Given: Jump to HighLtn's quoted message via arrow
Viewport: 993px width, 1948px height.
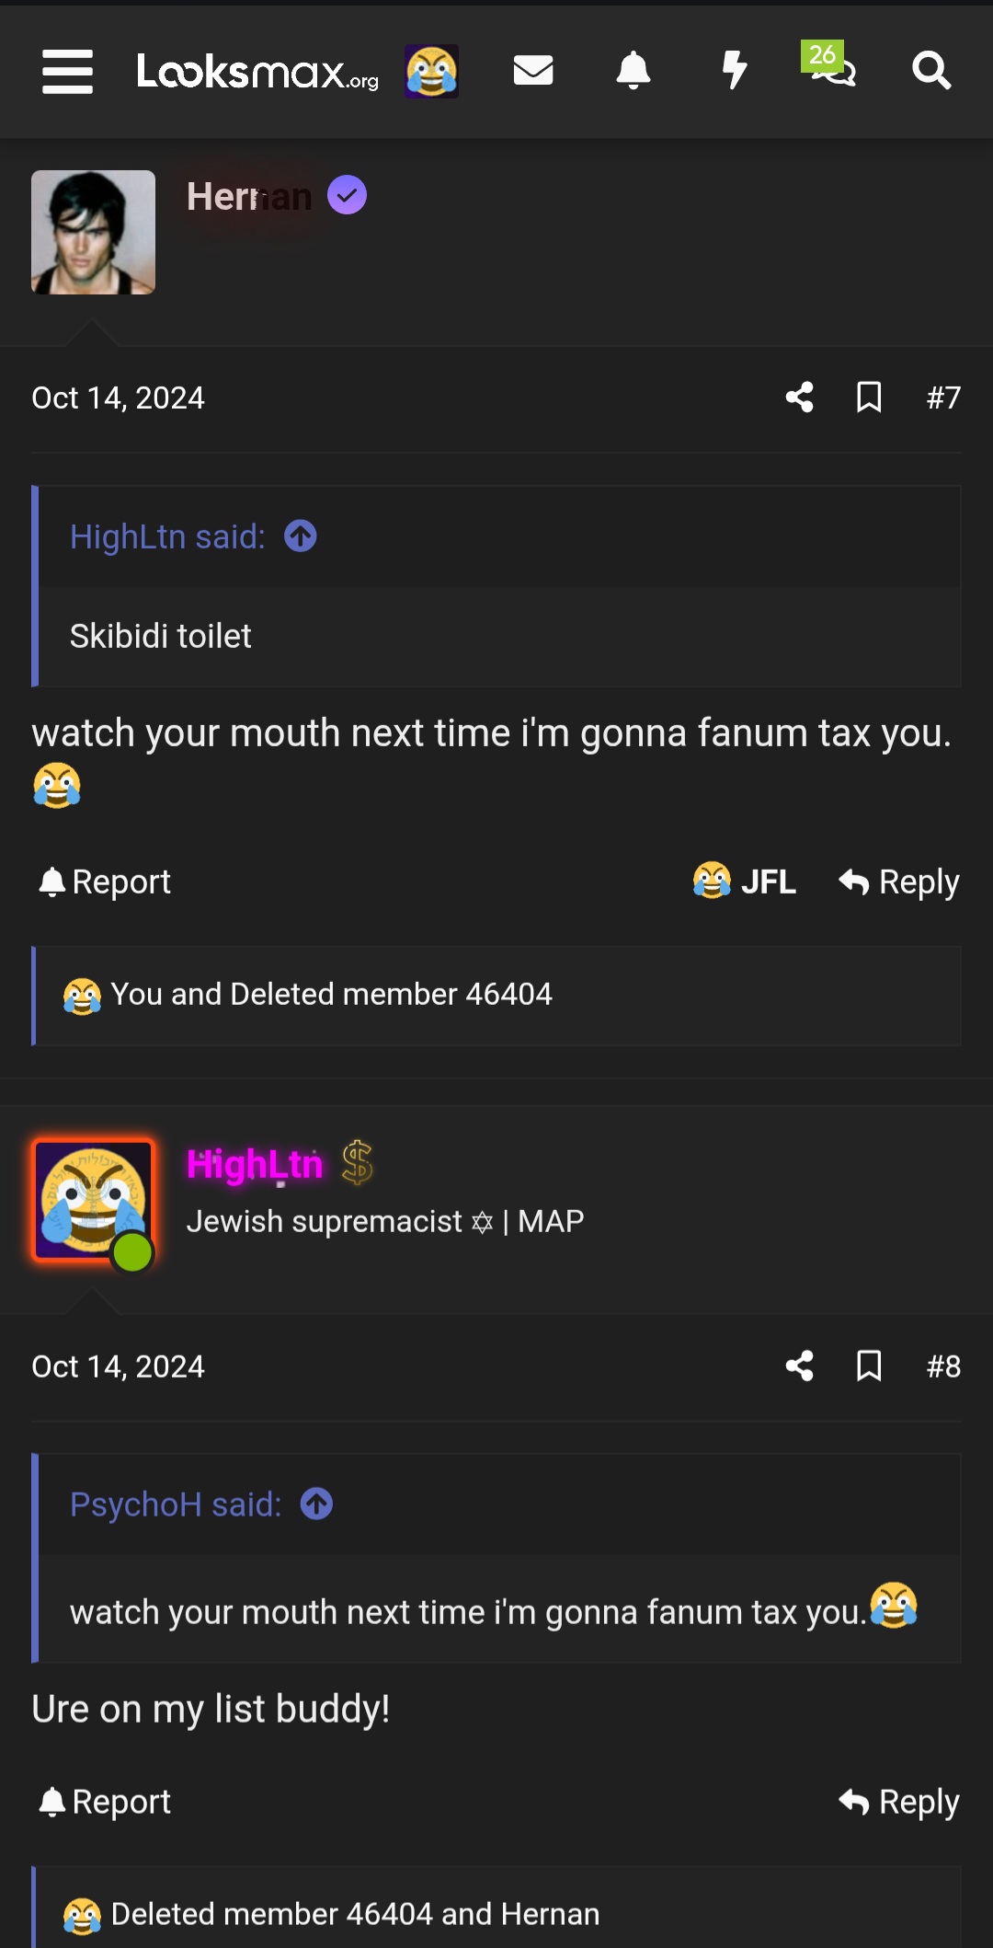Looking at the screenshot, I should [301, 536].
